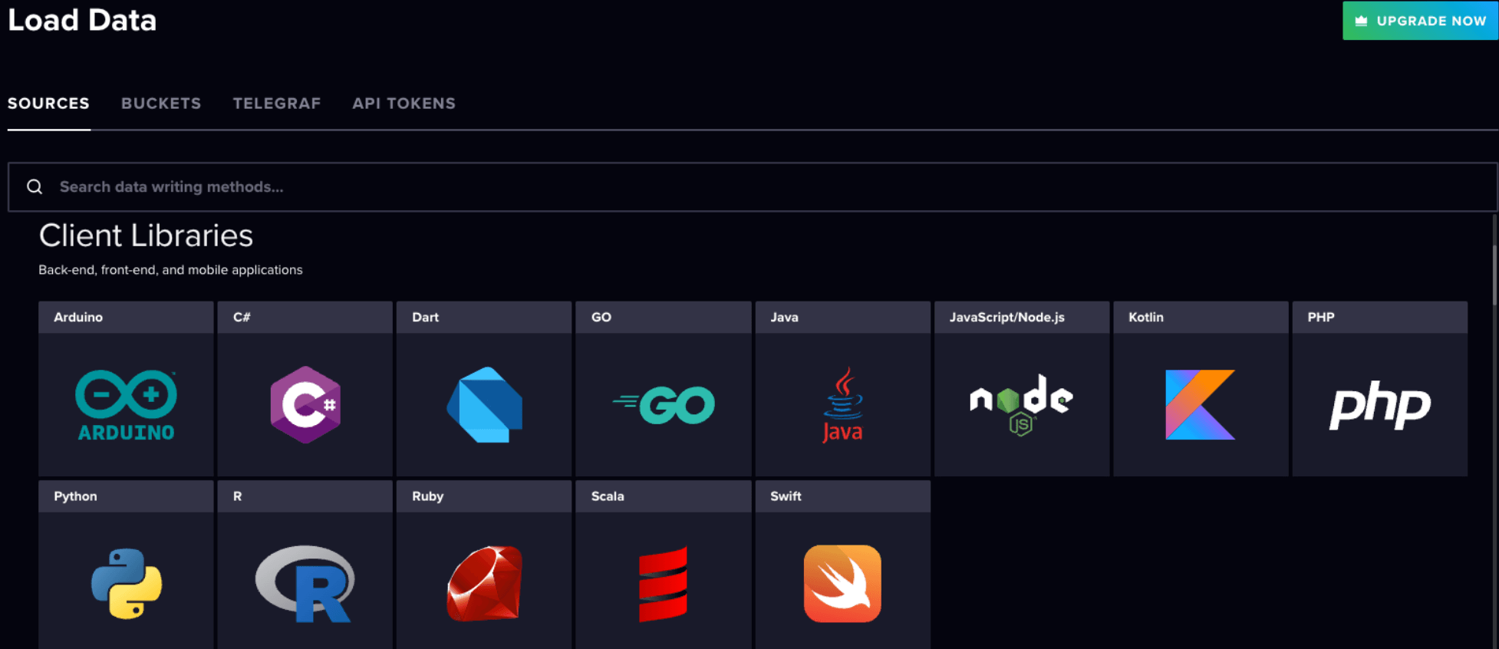1499x649 pixels.
Task: Pick the Node.js logo
Action: click(1021, 405)
